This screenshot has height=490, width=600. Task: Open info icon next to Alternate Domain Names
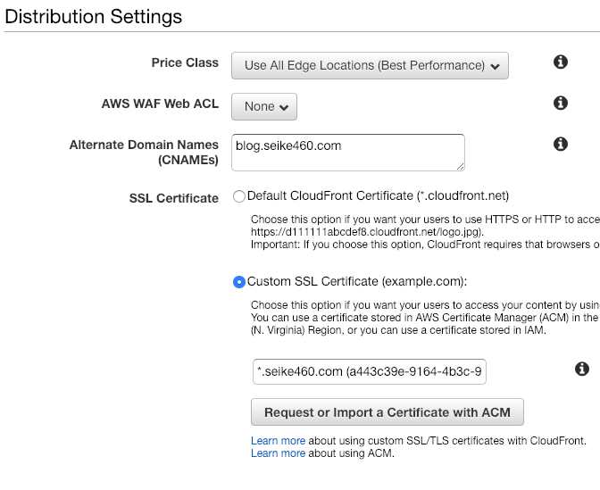[561, 144]
